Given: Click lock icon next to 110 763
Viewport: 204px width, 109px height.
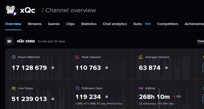Looking at the screenshot, I should (106, 67).
